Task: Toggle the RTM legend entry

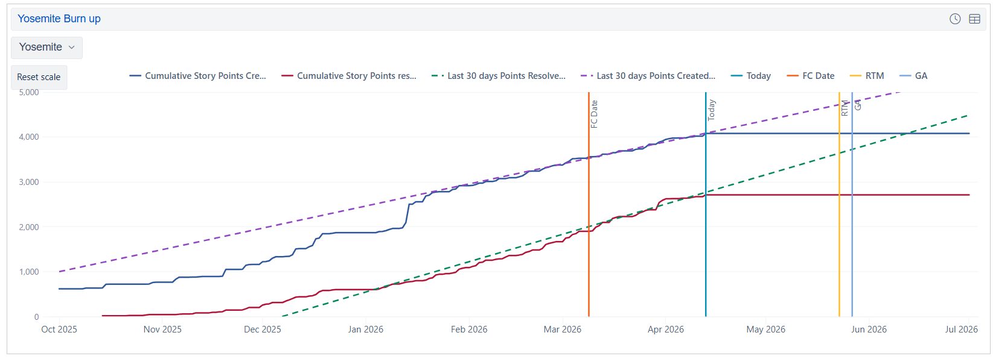Action: (x=874, y=76)
